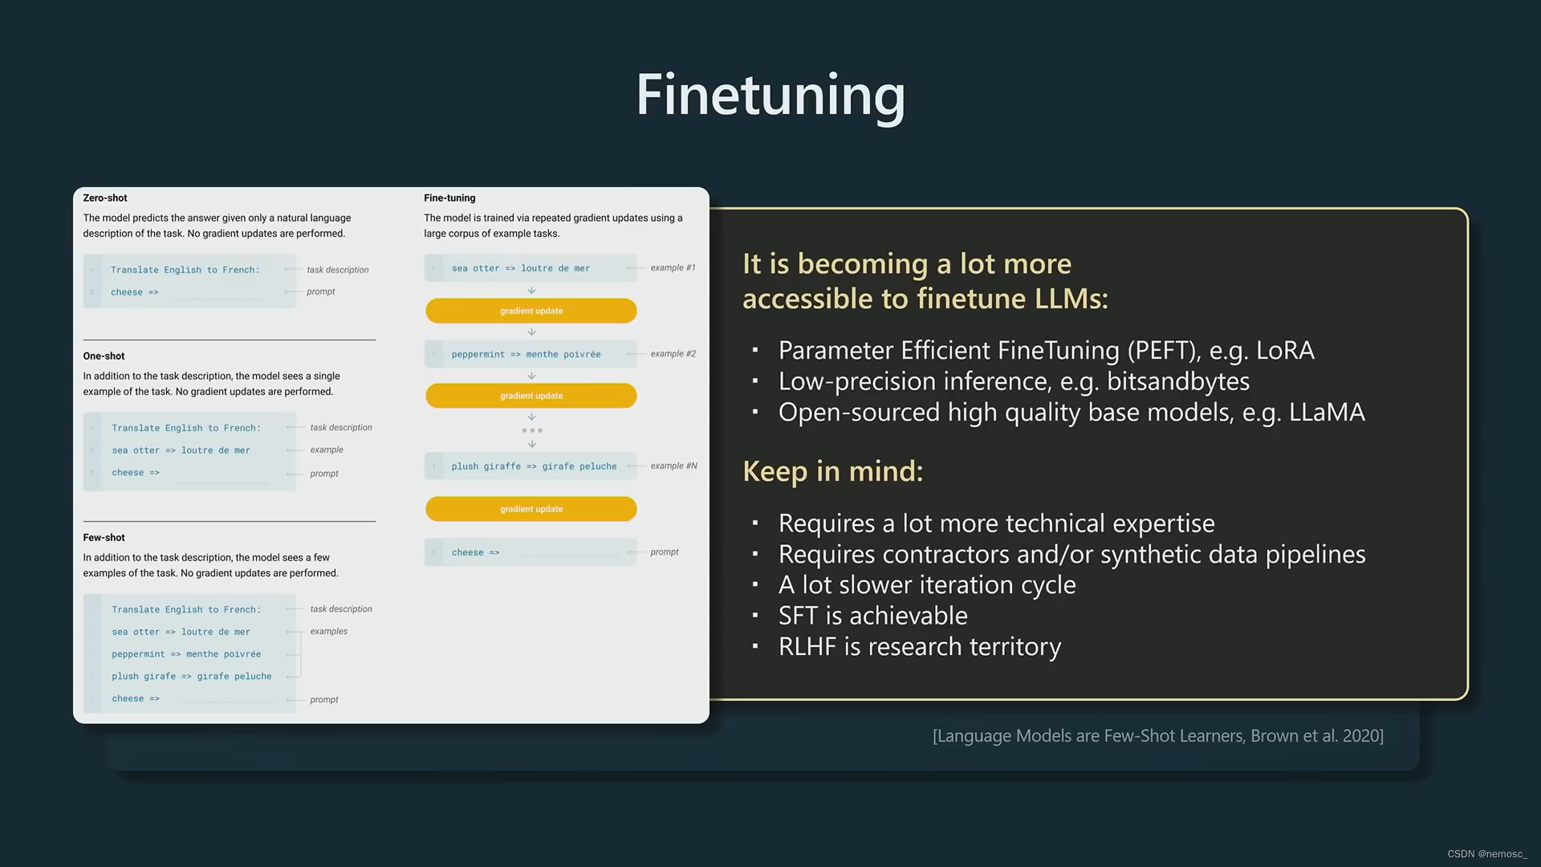Click 'A lot slower iteration cycle' bullet
This screenshot has width=1541, height=867.
point(927,585)
